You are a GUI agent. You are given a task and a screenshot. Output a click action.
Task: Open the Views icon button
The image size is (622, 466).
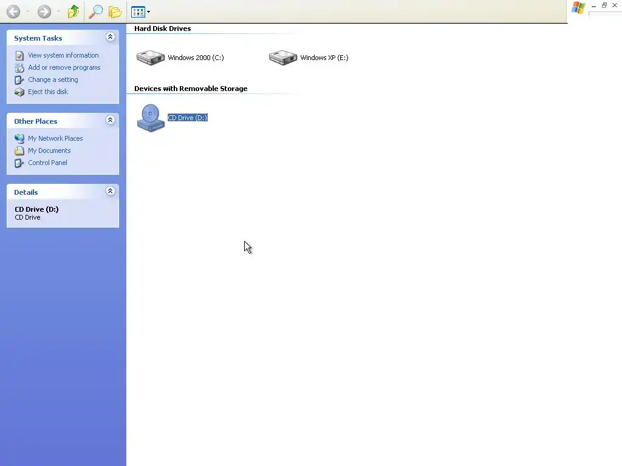tap(138, 12)
